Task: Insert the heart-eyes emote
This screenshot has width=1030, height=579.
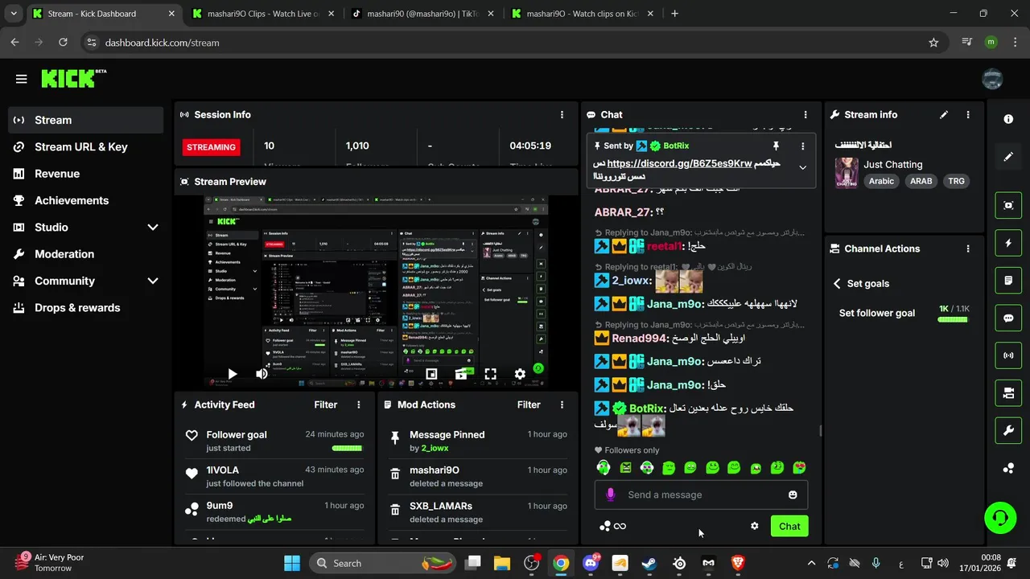Action: (798, 467)
